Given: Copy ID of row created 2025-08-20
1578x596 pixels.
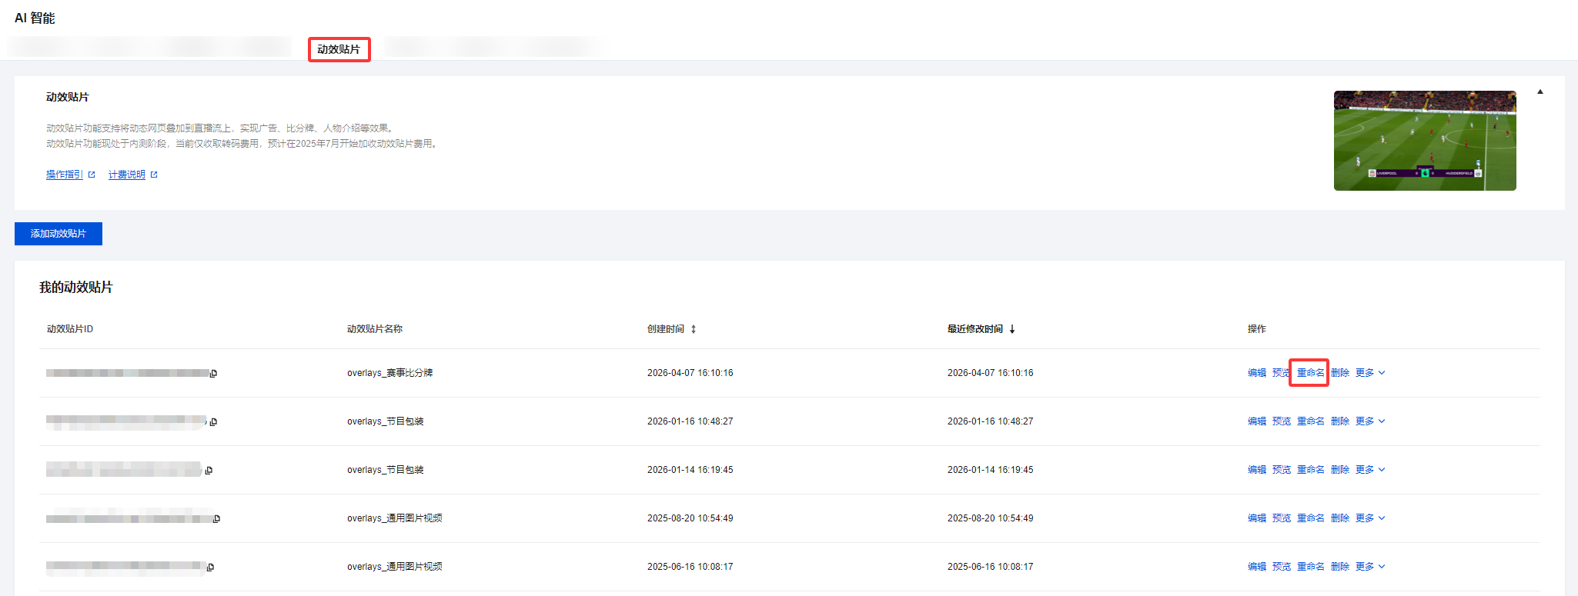Looking at the screenshot, I should (x=217, y=519).
